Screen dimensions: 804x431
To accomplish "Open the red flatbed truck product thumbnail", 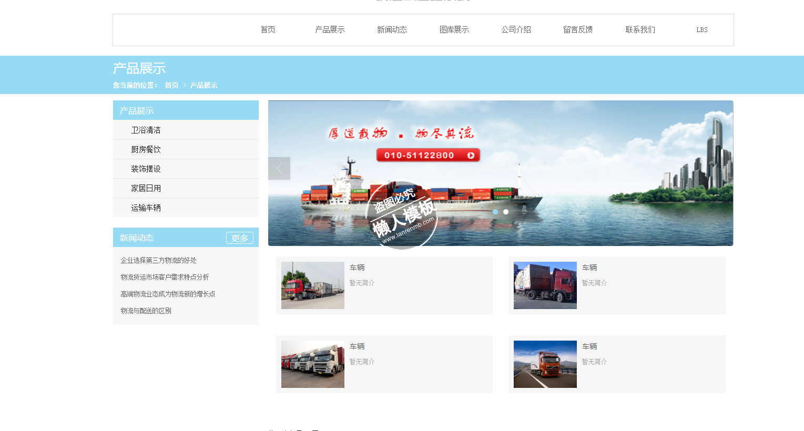I will click(313, 285).
